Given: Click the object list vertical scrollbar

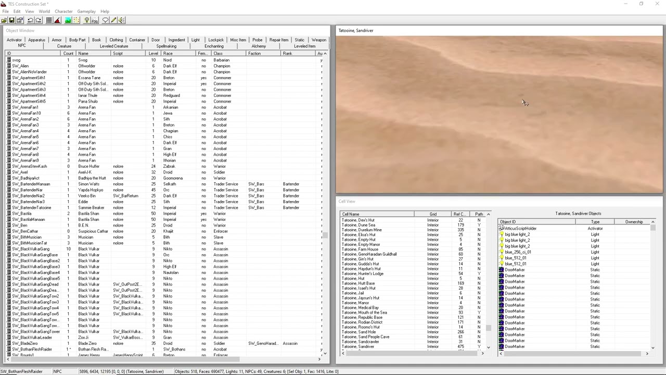Looking at the screenshot, I should (x=325, y=203).
